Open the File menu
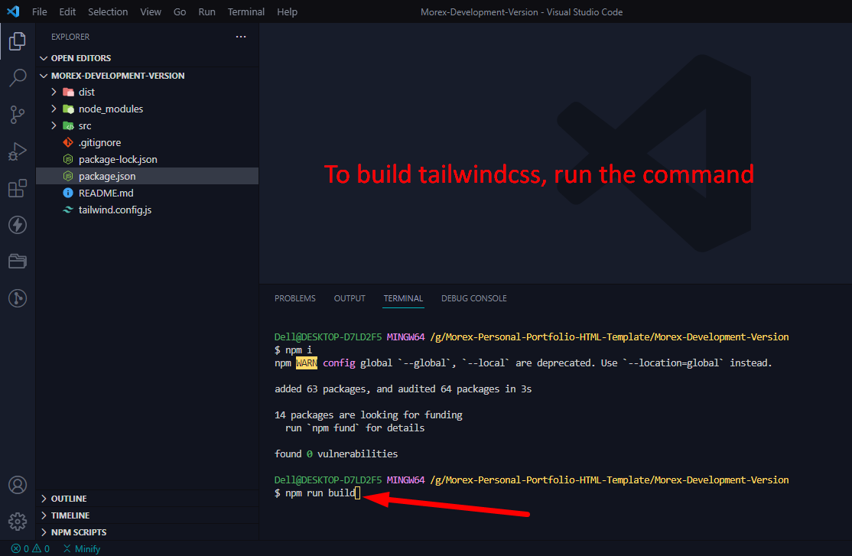 tap(40, 11)
